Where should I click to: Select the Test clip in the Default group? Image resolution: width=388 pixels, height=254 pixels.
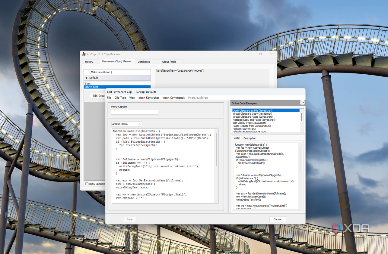[x=117, y=84]
